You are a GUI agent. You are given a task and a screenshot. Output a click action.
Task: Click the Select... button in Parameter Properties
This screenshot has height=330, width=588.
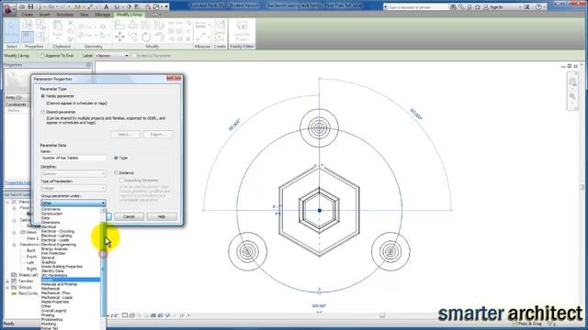(126, 135)
